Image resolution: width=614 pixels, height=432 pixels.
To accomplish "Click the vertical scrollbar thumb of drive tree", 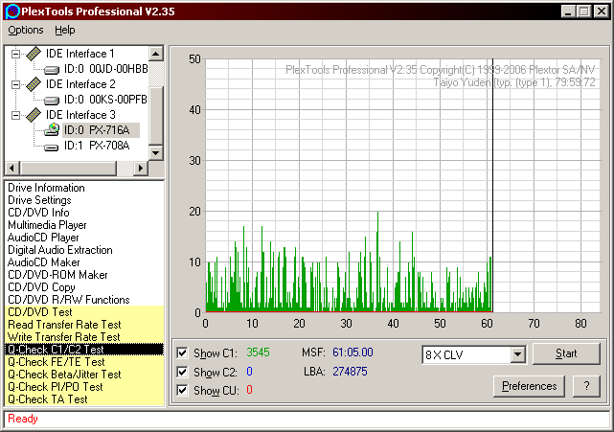I will pyautogui.click(x=156, y=116).
